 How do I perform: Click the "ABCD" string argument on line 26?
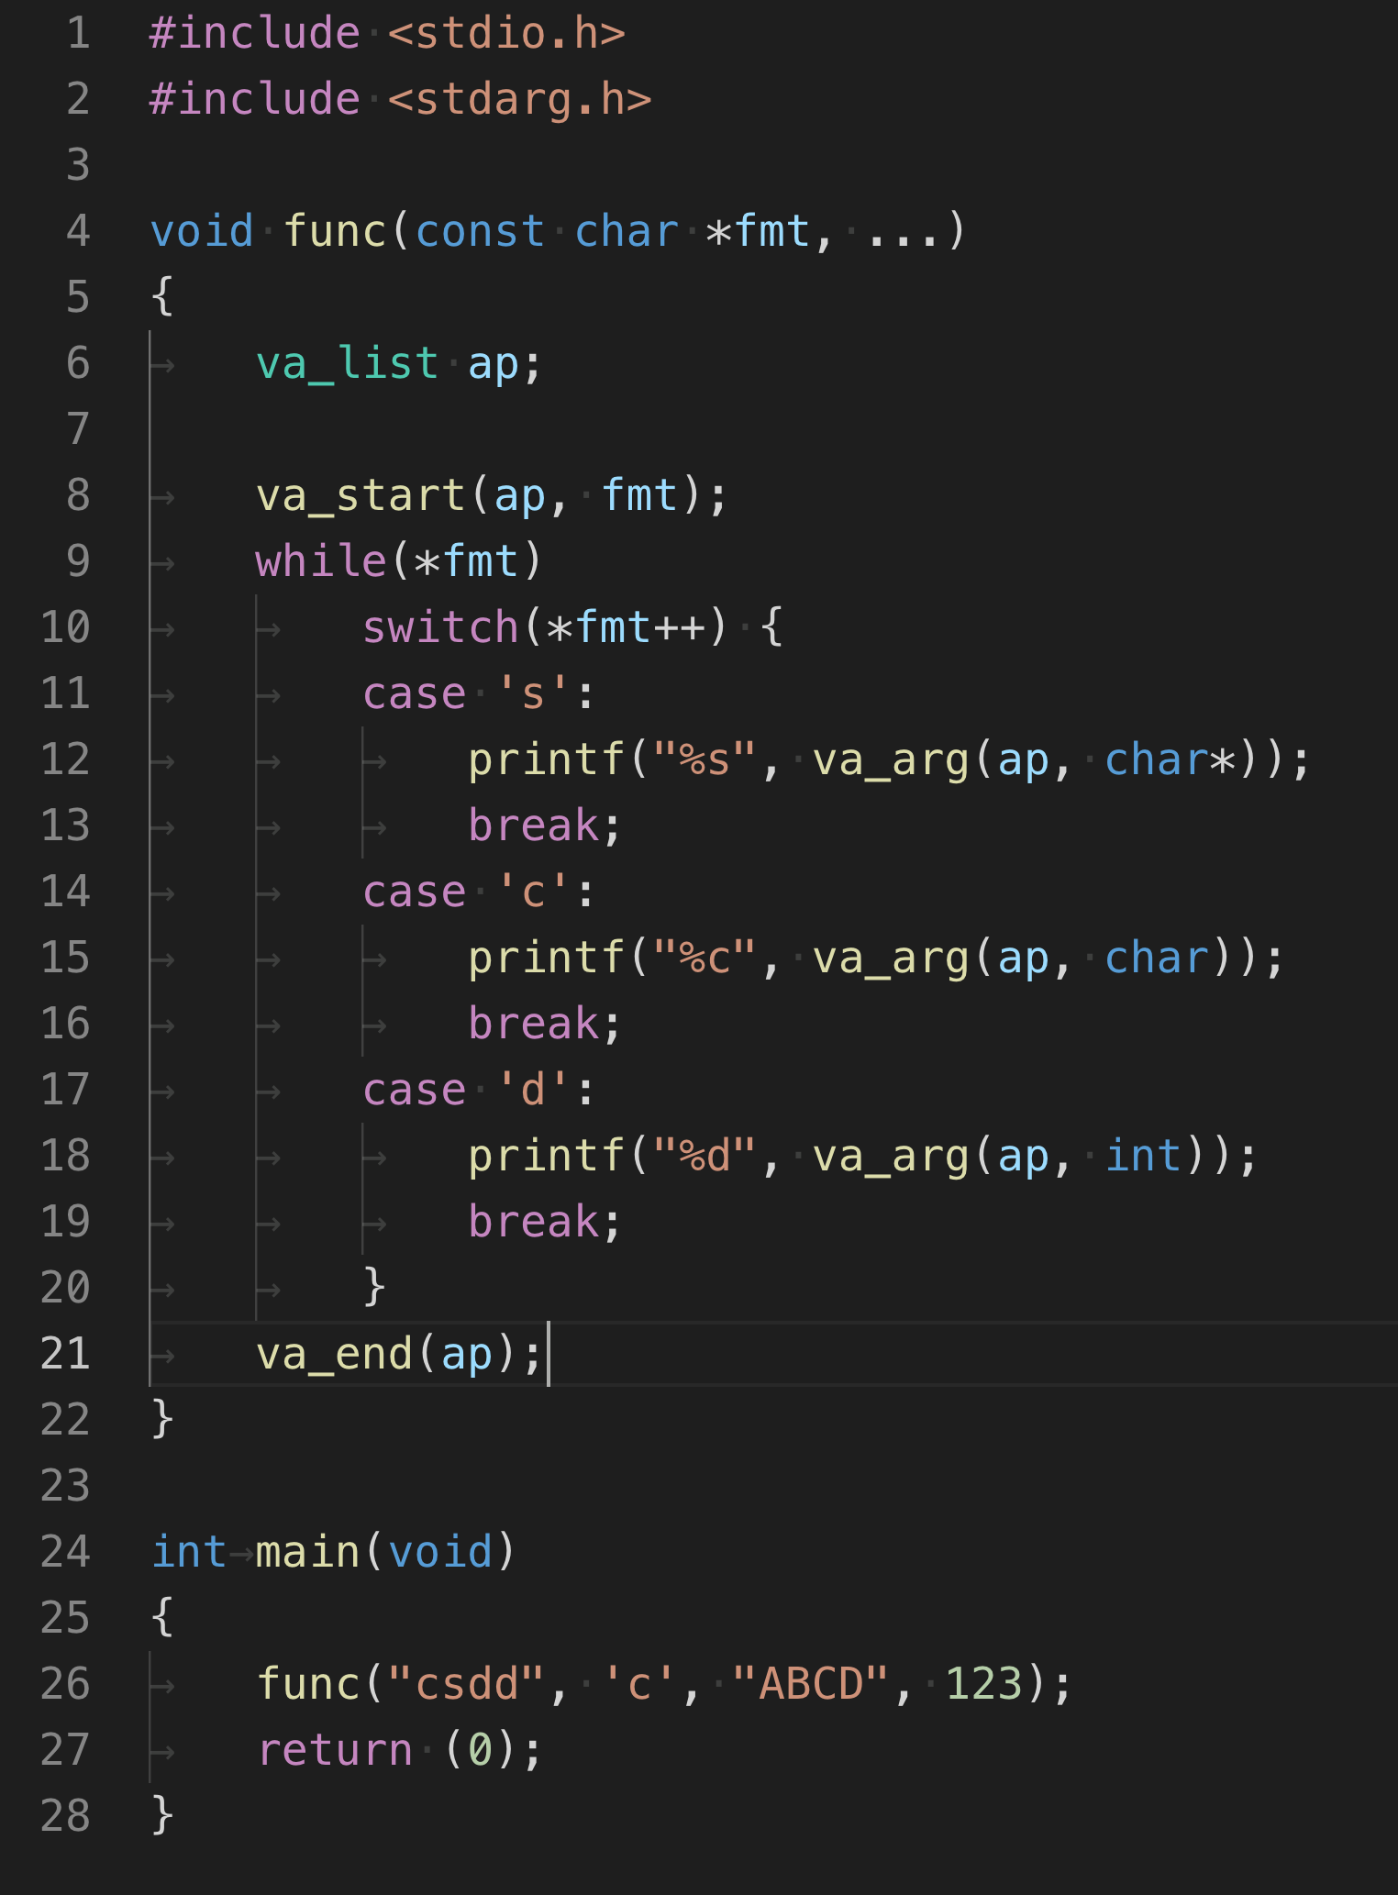(811, 1685)
